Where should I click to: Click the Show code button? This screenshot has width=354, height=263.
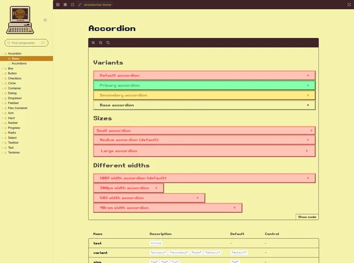pyautogui.click(x=307, y=217)
